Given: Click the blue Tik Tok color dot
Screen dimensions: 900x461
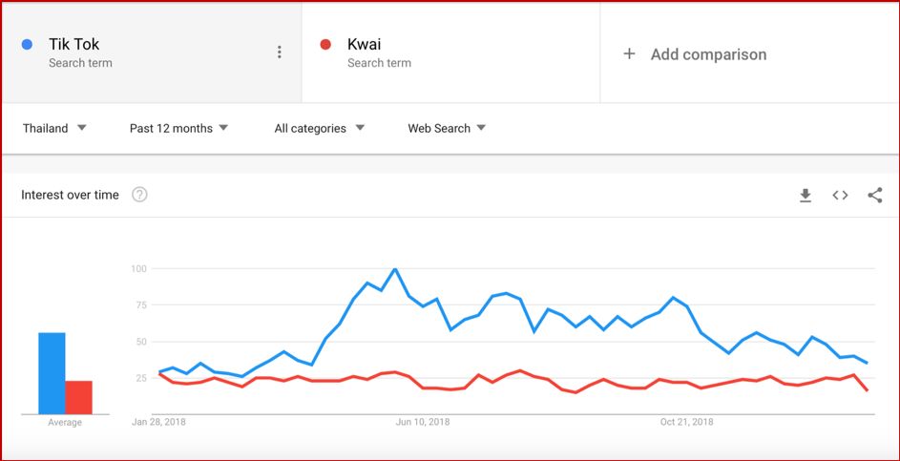Looking at the screenshot, I should pos(28,45).
